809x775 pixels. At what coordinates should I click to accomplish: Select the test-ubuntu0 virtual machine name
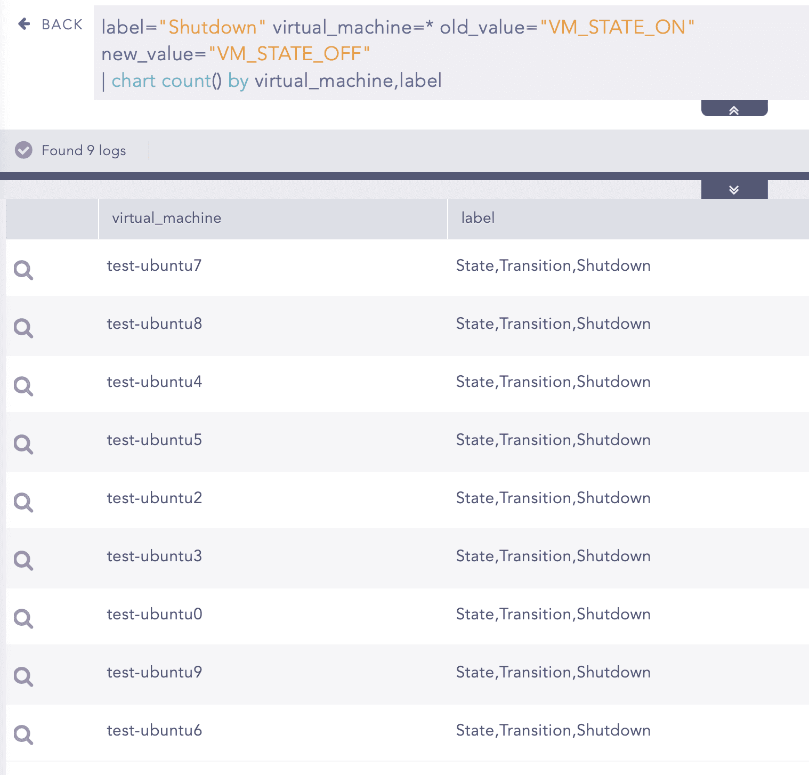click(154, 614)
